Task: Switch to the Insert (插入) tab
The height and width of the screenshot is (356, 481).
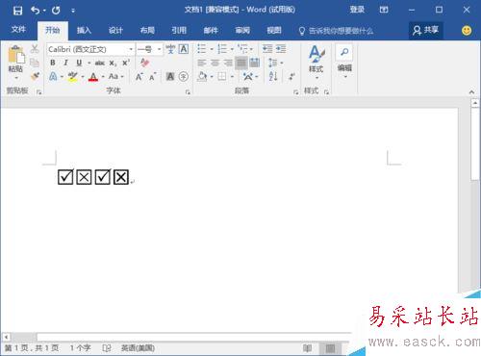Action: pos(84,31)
